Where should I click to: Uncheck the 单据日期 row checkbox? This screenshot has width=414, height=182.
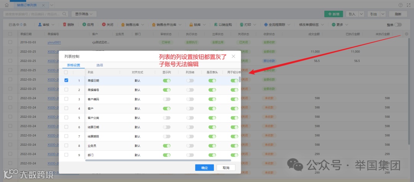coord(66,80)
